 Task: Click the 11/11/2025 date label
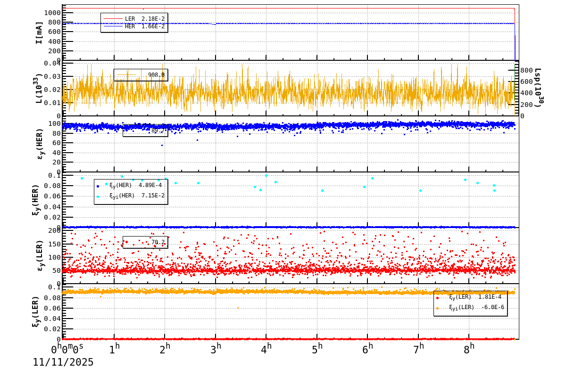63,362
